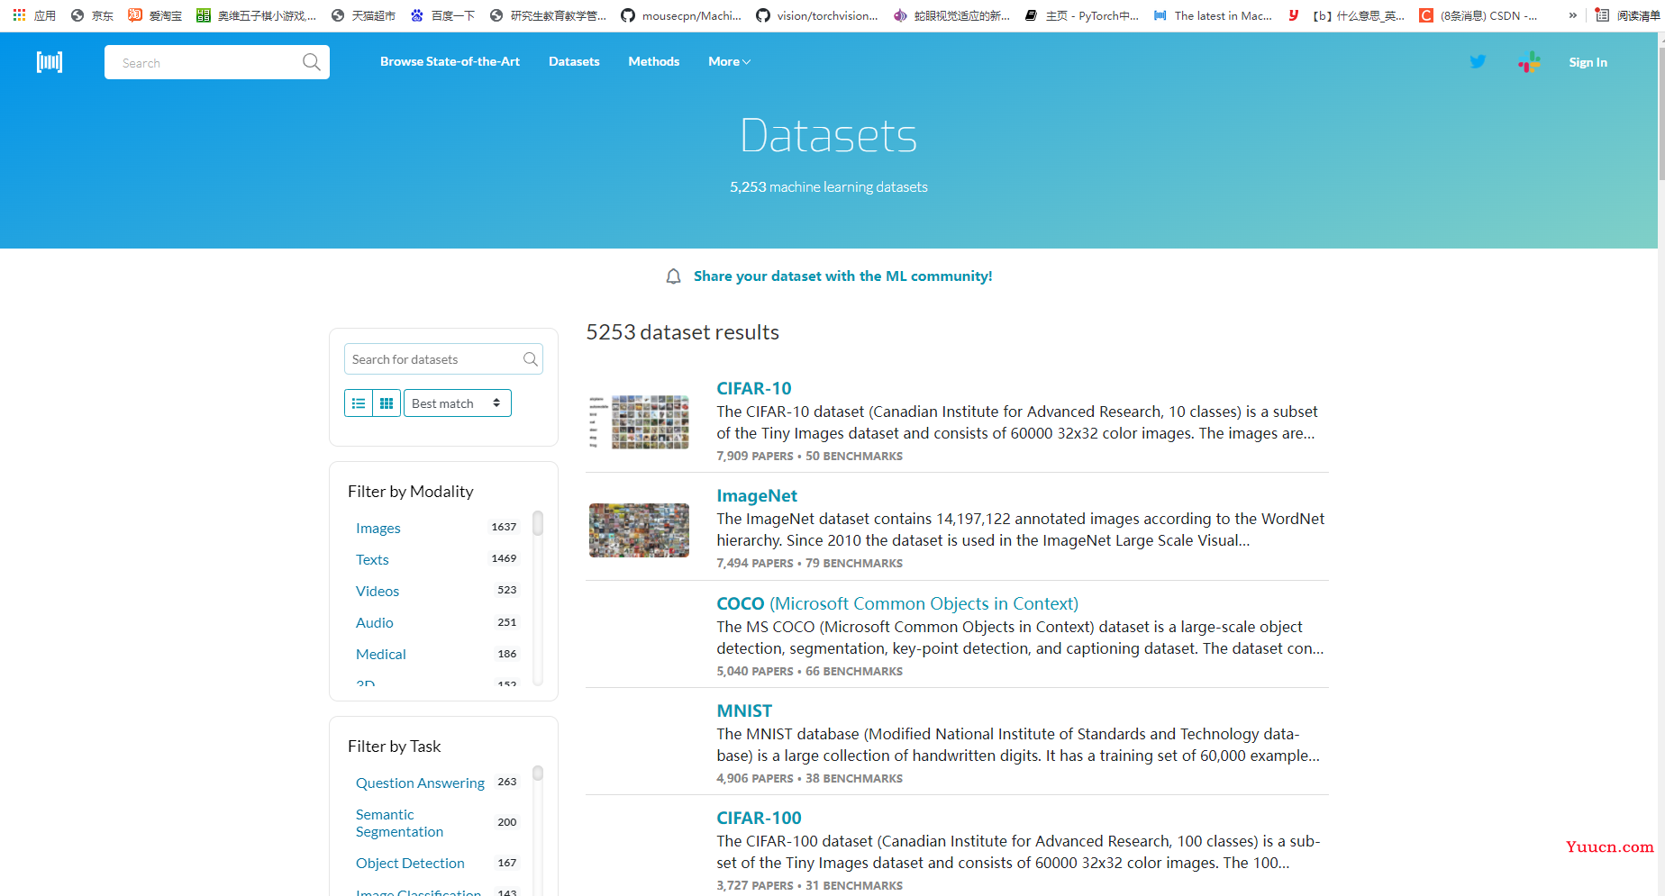This screenshot has width=1665, height=896.
Task: Click the top search magnifier icon
Action: [x=311, y=62]
